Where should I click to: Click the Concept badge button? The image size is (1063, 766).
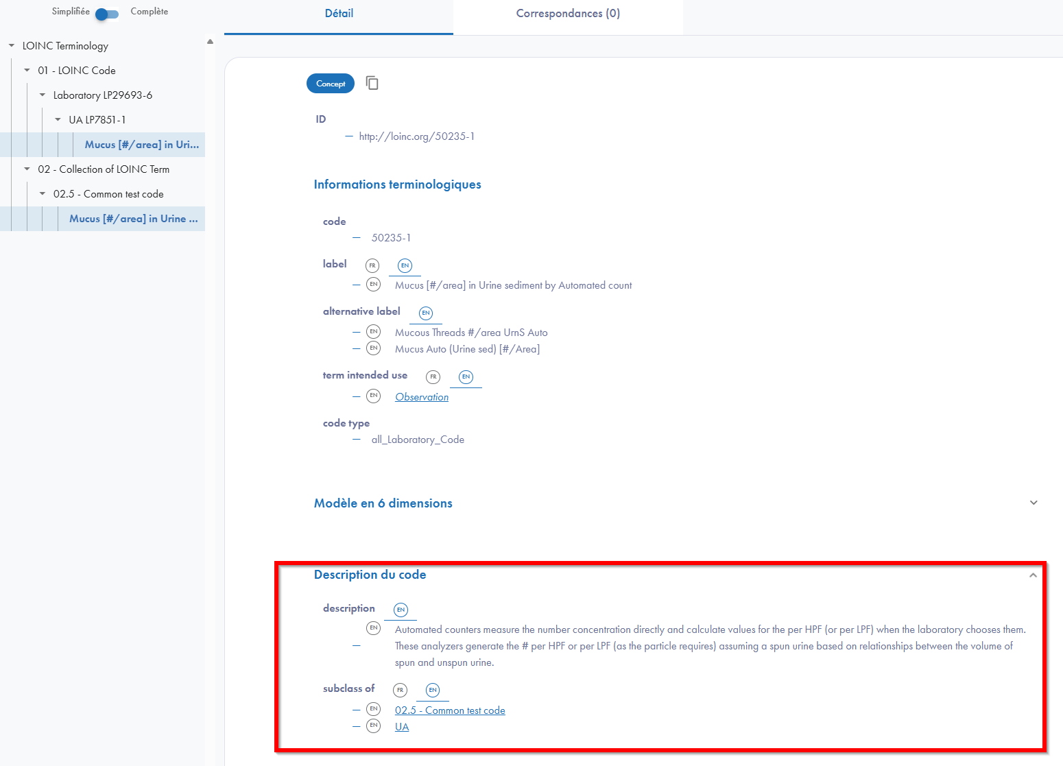tap(331, 84)
